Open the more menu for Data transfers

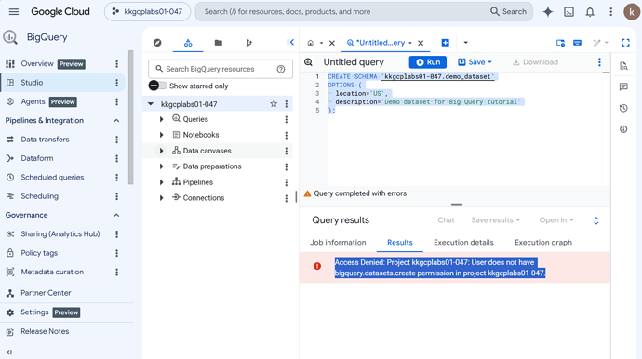point(116,140)
